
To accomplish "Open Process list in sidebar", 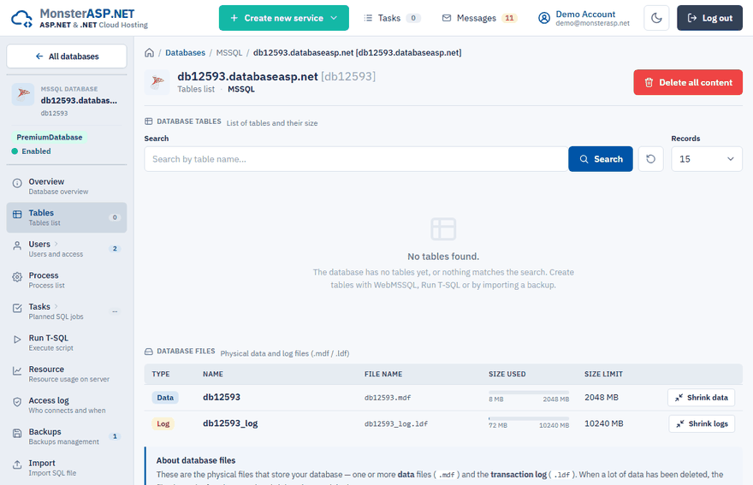I will 67,280.
